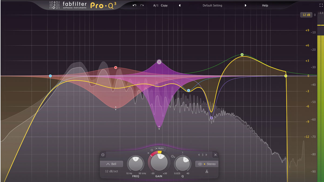Viewport: 324px width, 182px height.
Task: Switch between A/B comparison states
Action: [156, 5]
